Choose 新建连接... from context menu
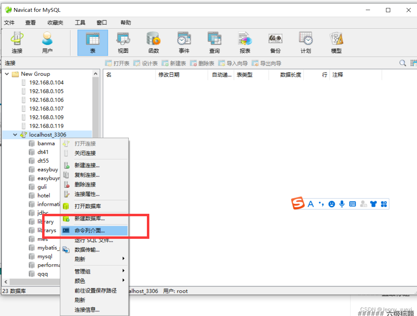Image resolution: width=417 pixels, height=316 pixels. pos(94,165)
